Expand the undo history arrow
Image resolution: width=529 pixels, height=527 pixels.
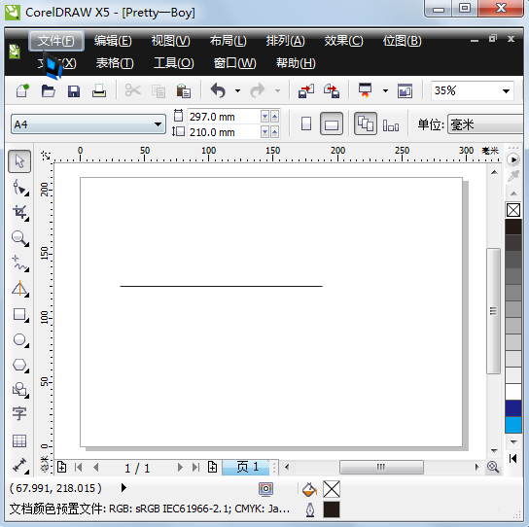pos(238,90)
